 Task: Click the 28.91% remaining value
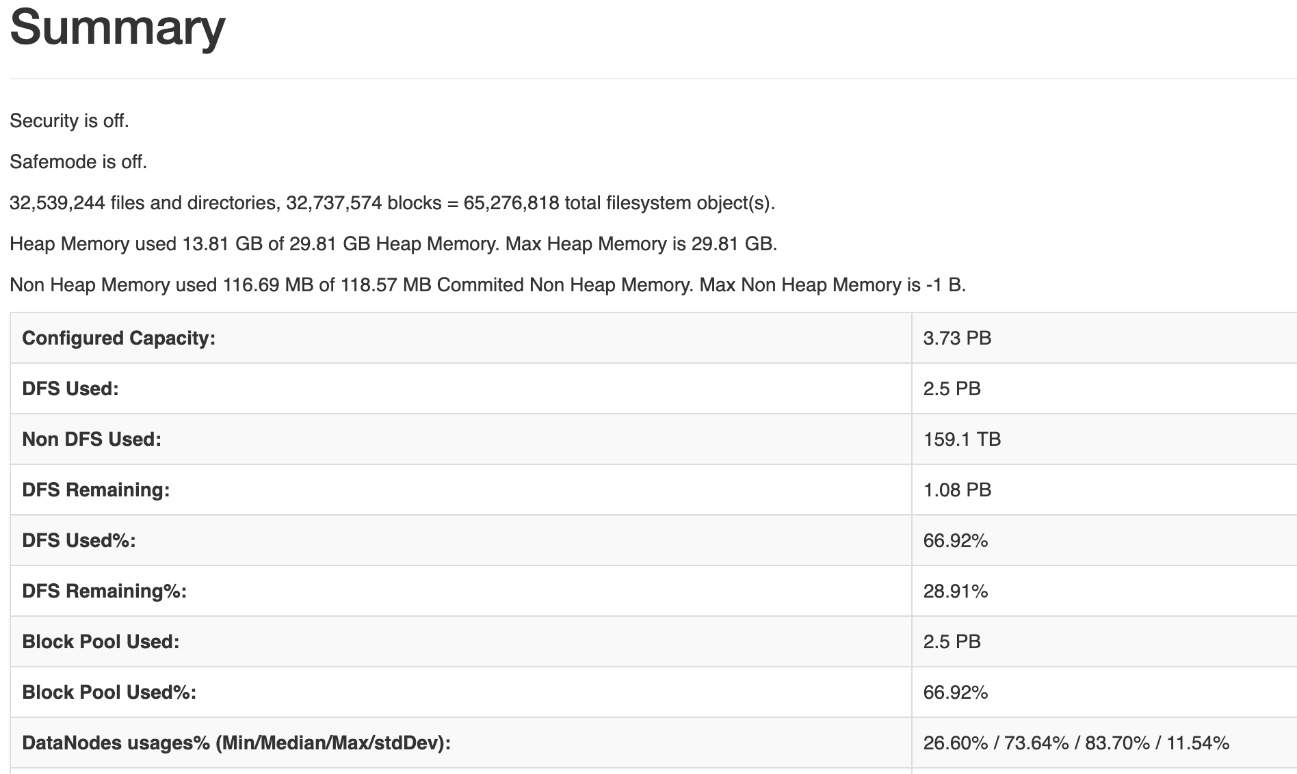[x=956, y=591]
